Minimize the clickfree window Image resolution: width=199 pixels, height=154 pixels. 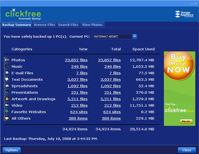(192, 4)
